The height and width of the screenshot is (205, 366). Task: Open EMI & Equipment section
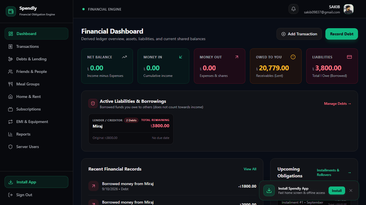[x=36, y=122]
